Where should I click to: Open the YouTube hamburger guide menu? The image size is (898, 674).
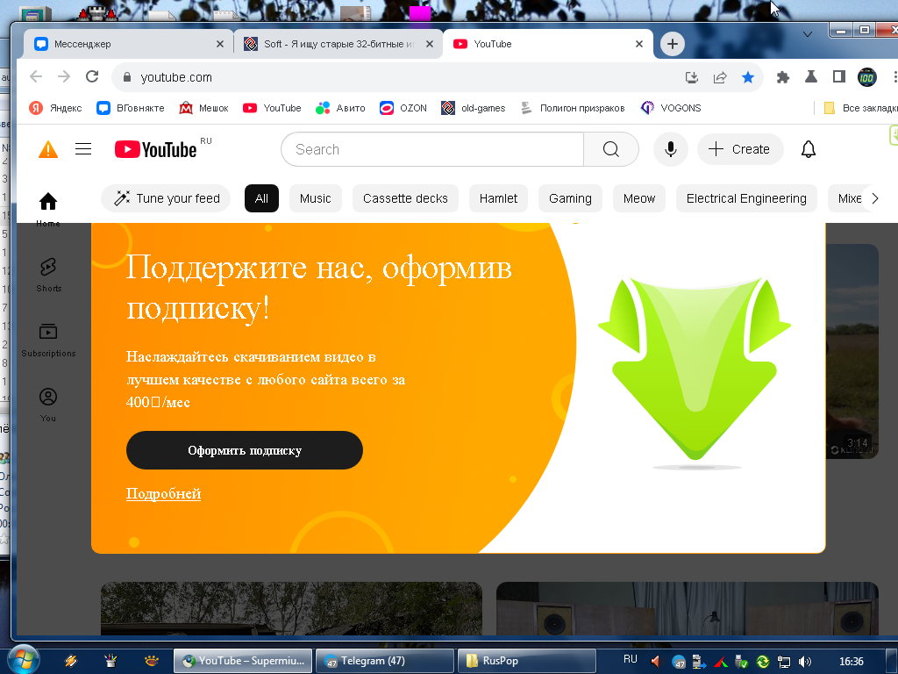pos(83,149)
